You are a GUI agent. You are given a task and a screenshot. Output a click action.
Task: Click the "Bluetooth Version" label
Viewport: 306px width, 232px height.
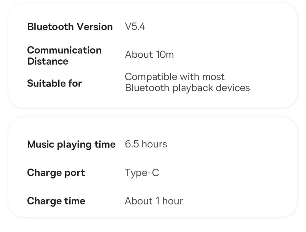point(70,27)
